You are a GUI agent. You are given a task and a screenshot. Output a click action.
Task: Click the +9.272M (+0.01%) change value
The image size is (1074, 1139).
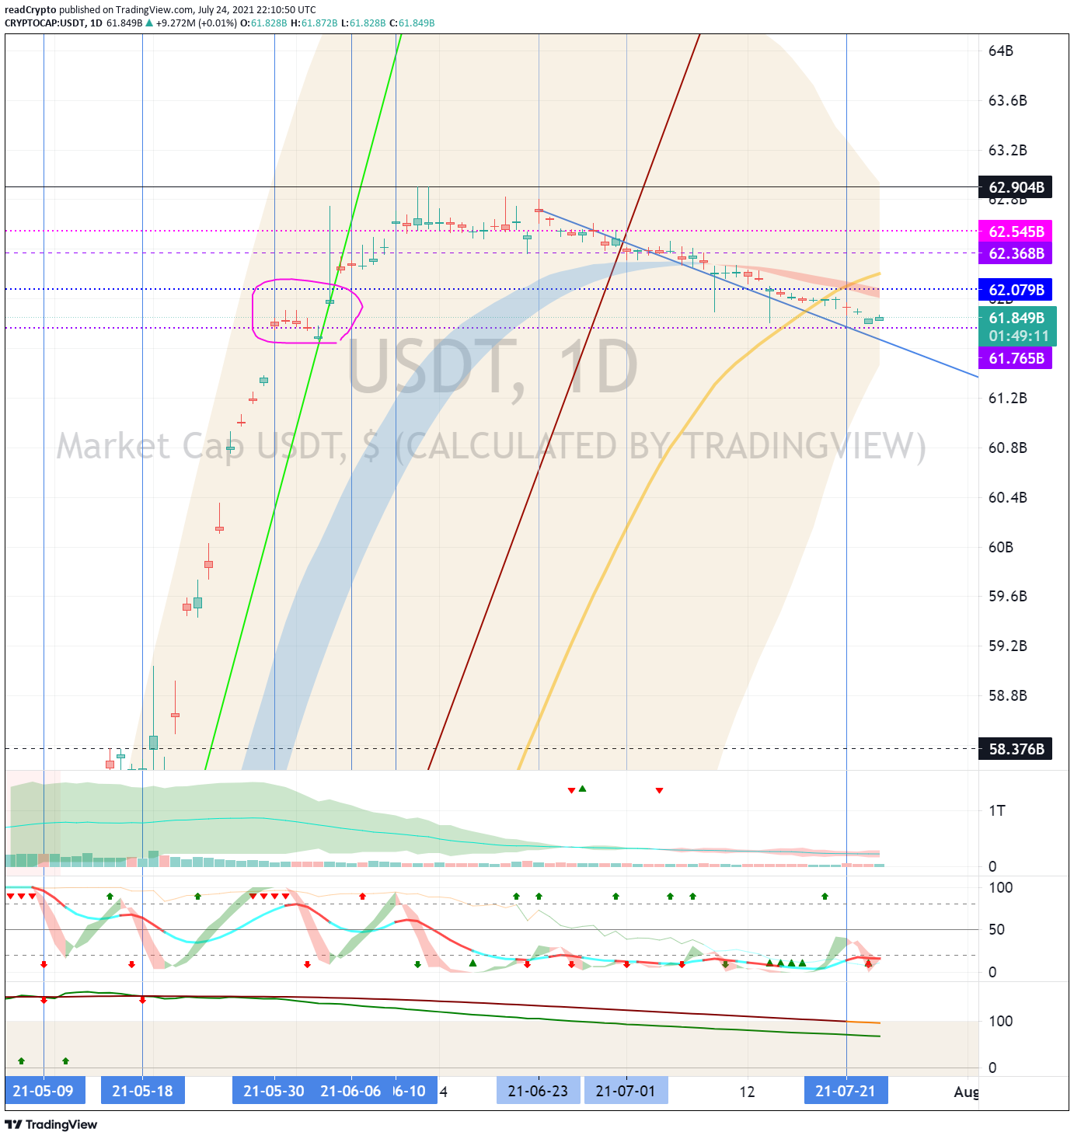pos(196,23)
